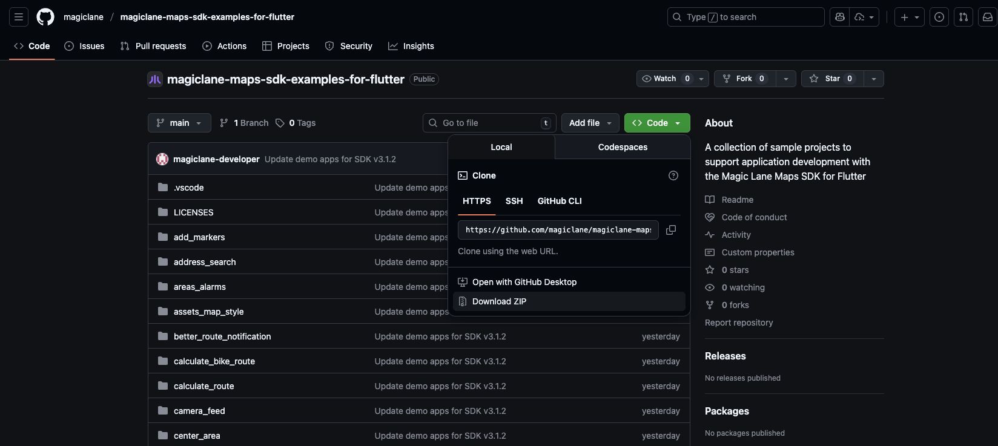
Task: Switch to the Codespaces tab
Action: click(622, 147)
